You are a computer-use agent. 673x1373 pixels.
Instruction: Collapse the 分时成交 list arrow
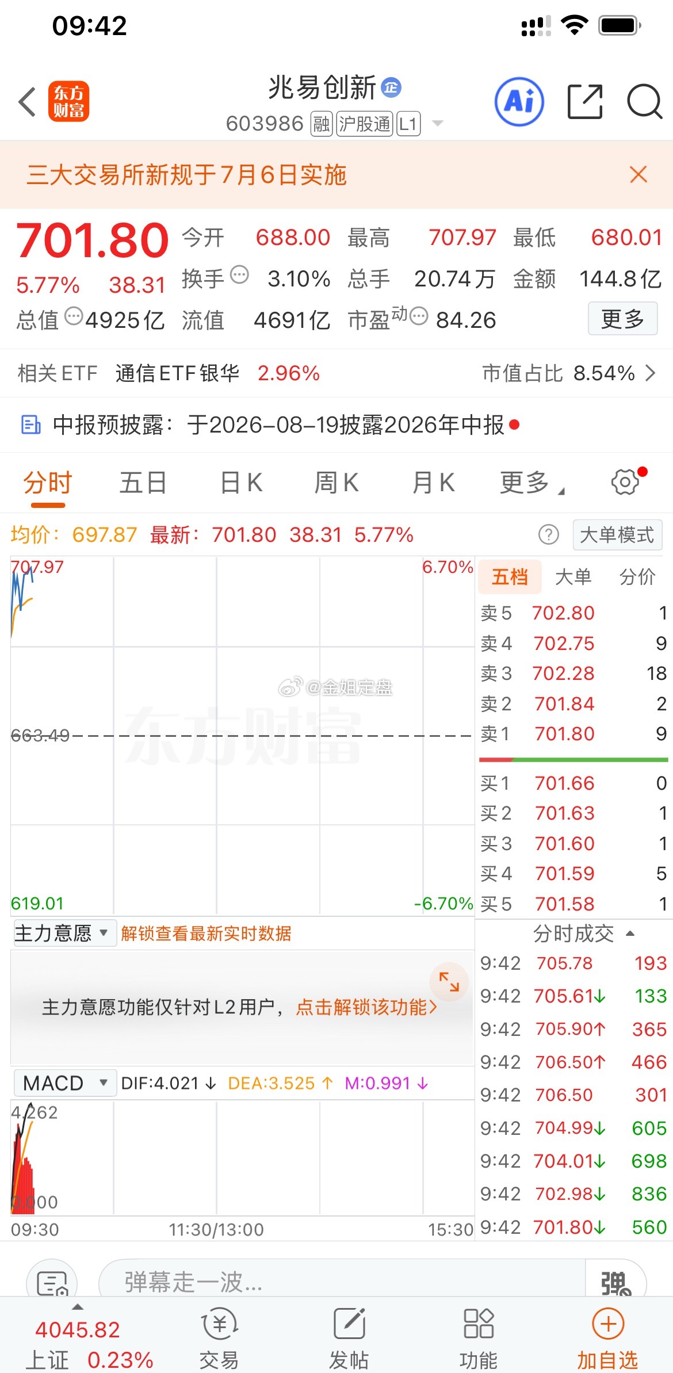(630, 933)
